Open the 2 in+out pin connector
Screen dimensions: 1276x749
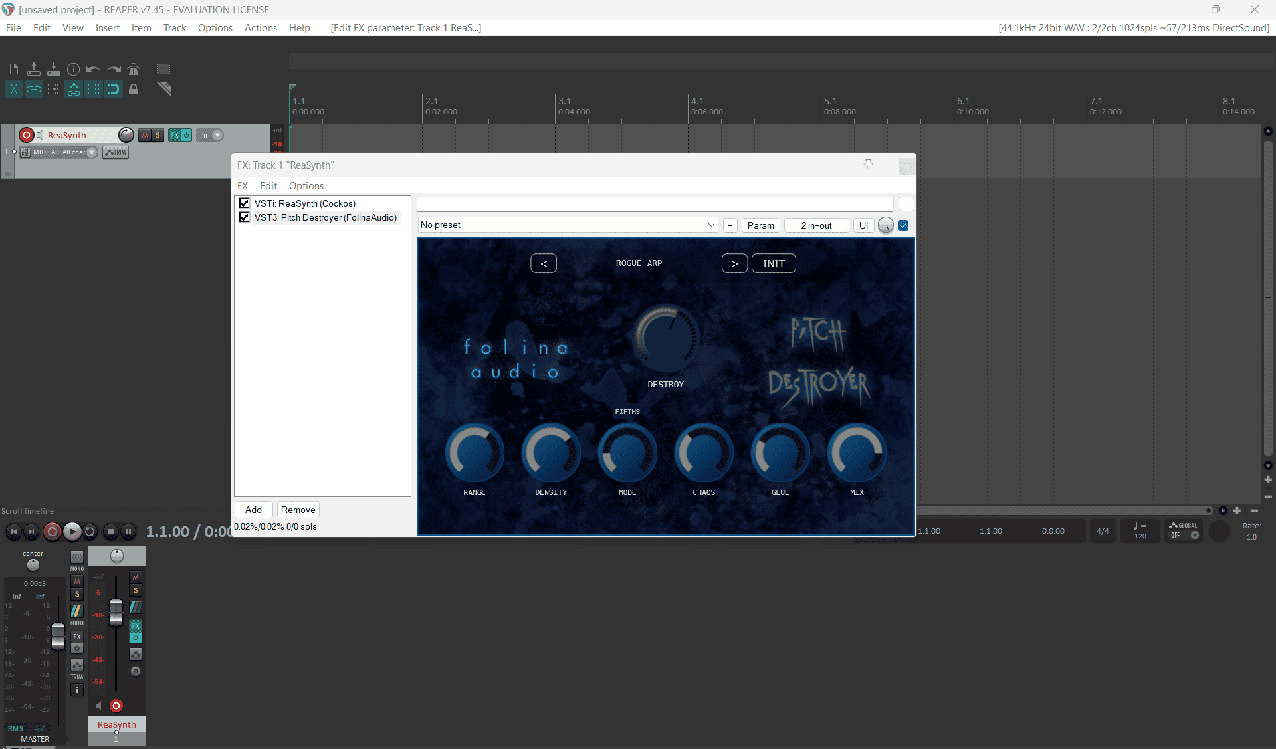[816, 225]
